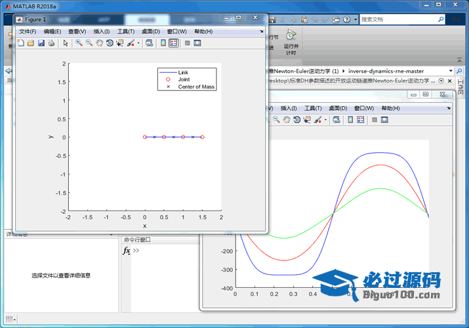This screenshot has height=328, width=469.
Task: Insert Legend in second figure toolbar
Action: pyautogui.click(x=360, y=120)
